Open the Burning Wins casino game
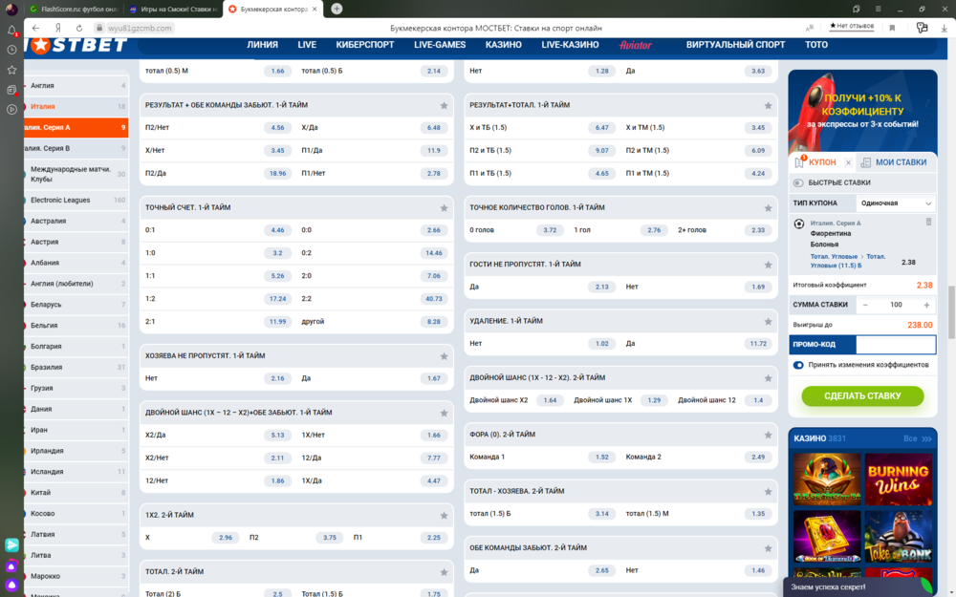956x597 pixels. 898,480
